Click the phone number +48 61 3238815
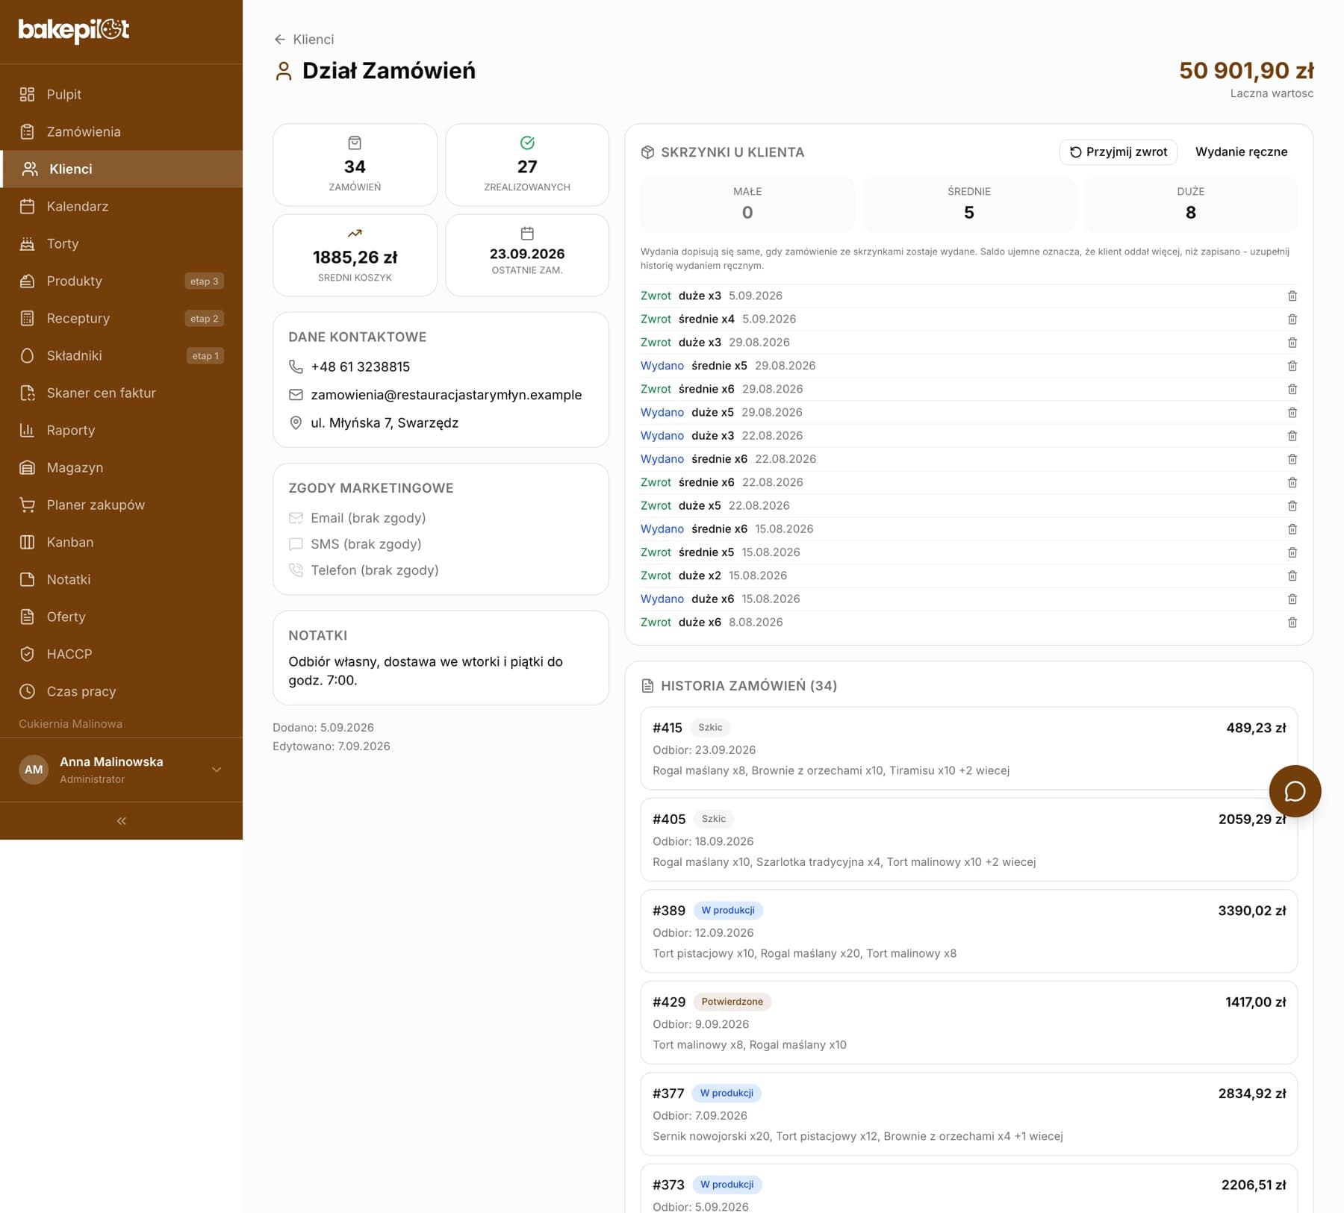The image size is (1344, 1213). click(x=360, y=367)
